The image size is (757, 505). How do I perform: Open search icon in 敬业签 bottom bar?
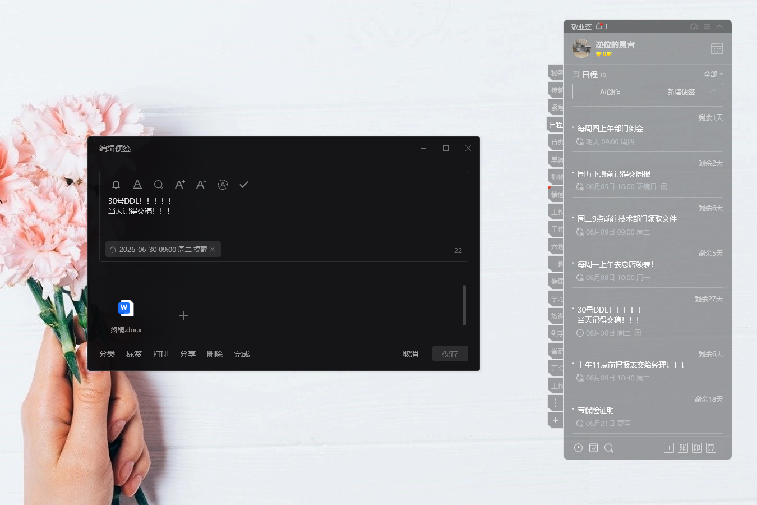(x=608, y=448)
